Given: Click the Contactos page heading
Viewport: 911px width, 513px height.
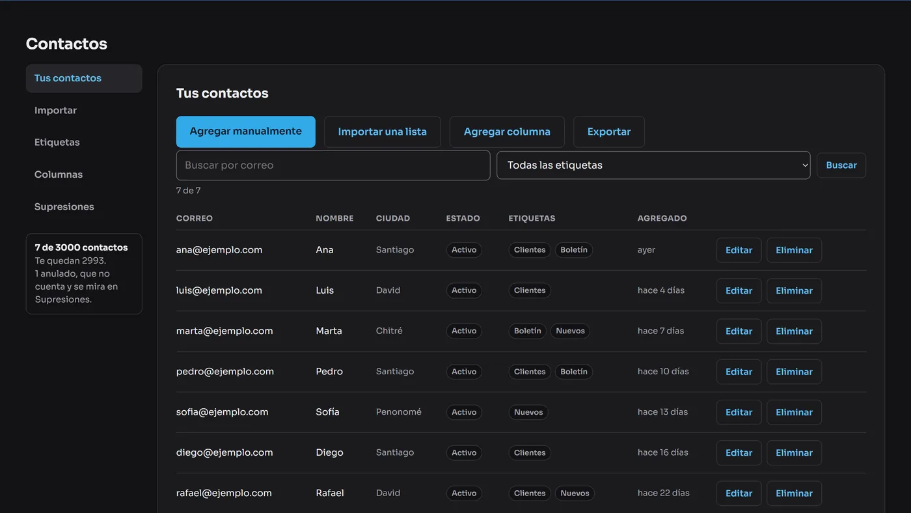Looking at the screenshot, I should click(66, 44).
